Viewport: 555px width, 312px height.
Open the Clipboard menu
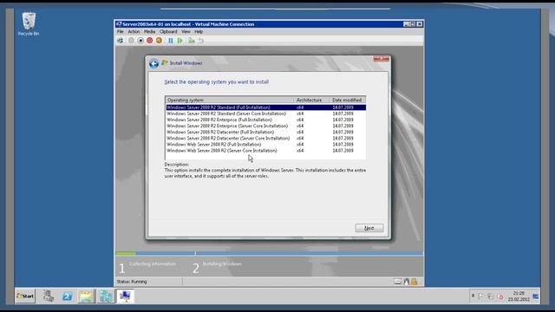[168, 31]
